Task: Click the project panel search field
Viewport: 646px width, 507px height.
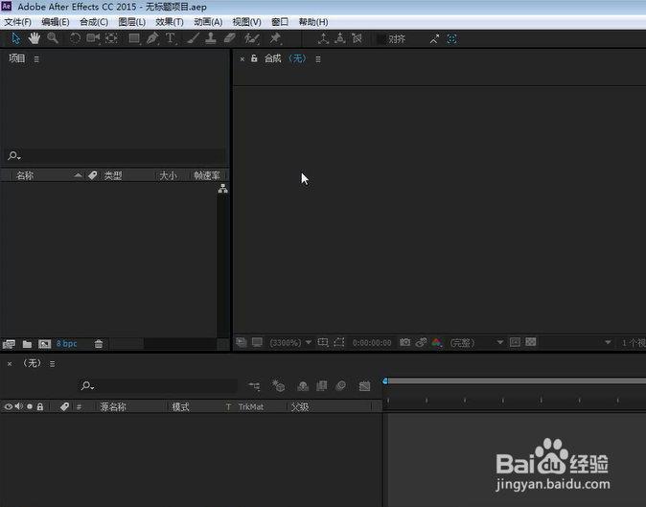Action: 115,156
